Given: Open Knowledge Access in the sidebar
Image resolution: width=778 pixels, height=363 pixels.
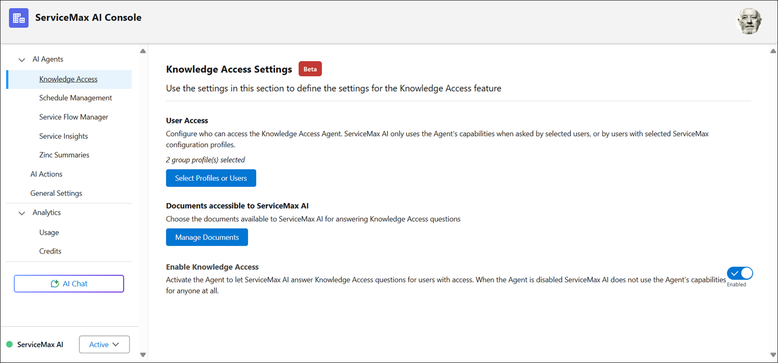Looking at the screenshot, I should (69, 79).
